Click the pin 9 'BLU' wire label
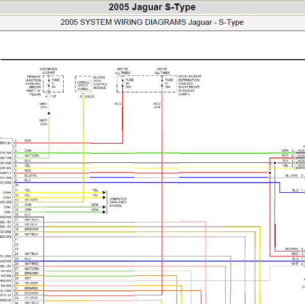 (x=27, y=180)
